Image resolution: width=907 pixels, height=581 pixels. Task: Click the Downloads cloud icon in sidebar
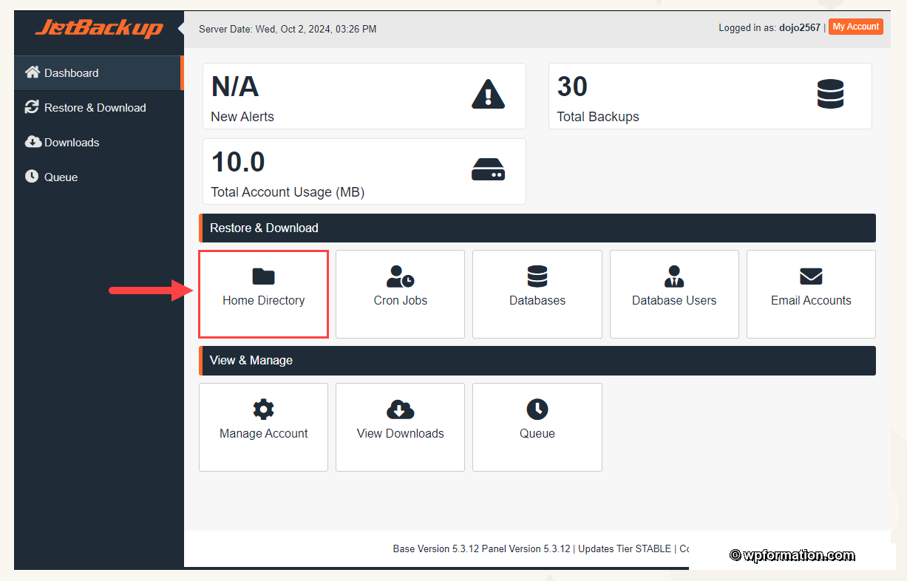coord(33,142)
